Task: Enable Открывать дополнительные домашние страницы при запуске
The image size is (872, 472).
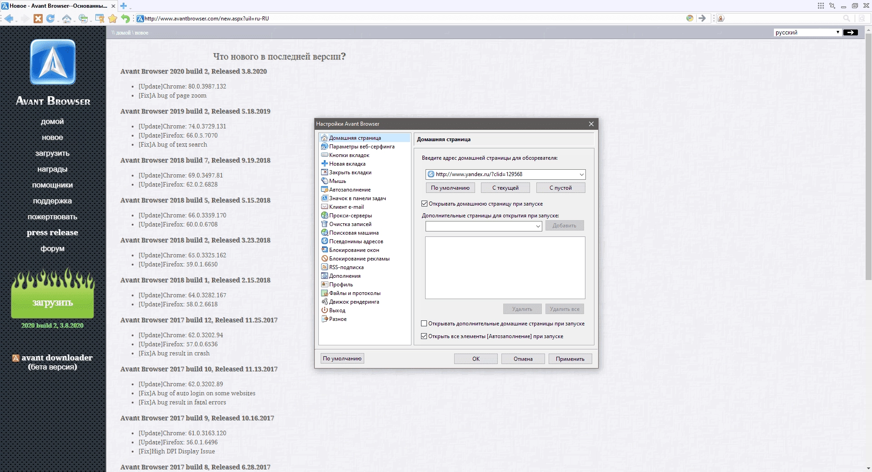Action: [424, 324]
